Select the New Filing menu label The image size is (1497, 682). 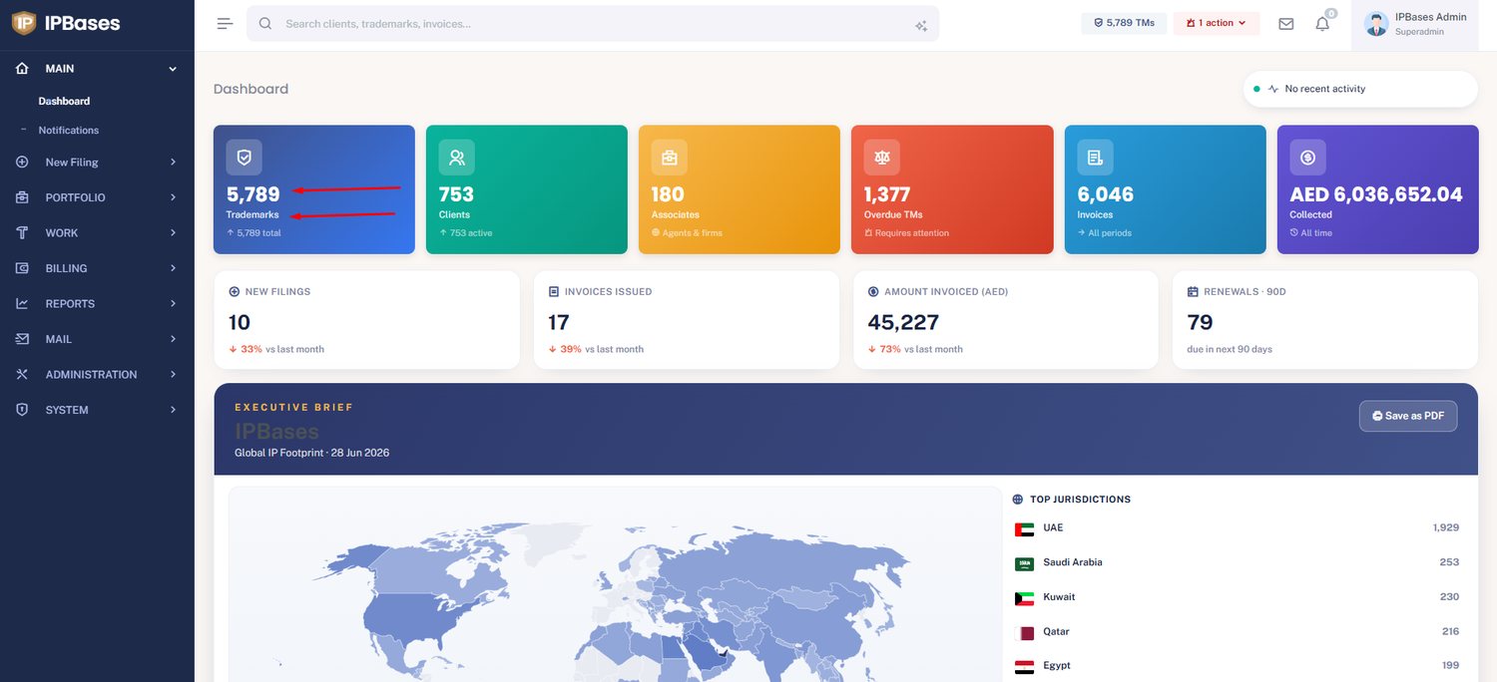pyautogui.click(x=72, y=163)
